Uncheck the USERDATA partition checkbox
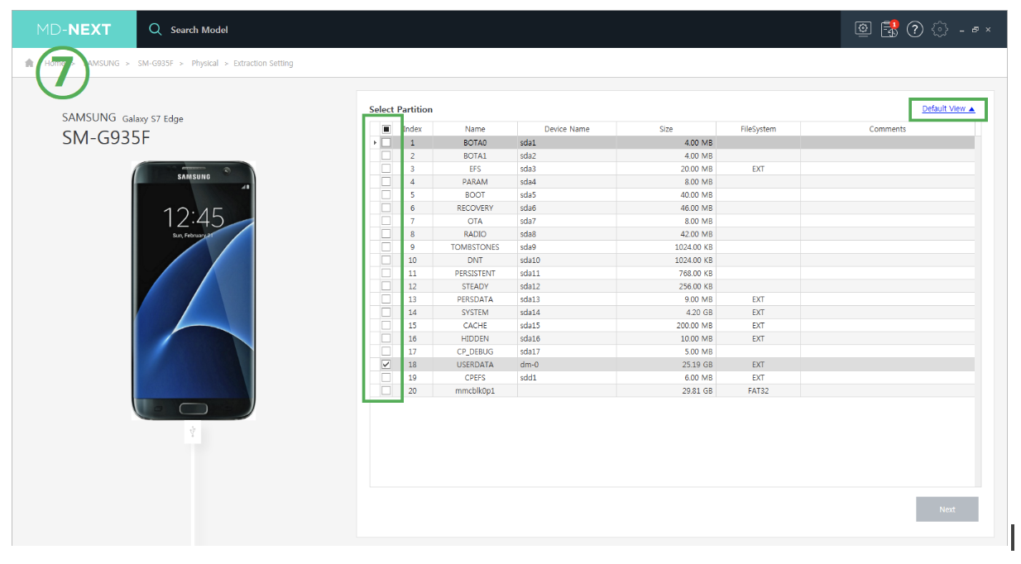Viewport: 1021px width, 564px height. pos(386,365)
